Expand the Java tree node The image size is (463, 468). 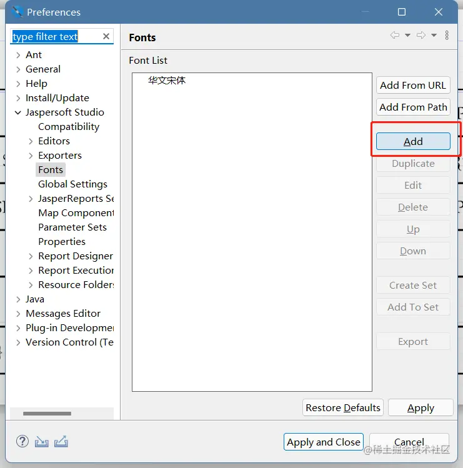(x=18, y=299)
